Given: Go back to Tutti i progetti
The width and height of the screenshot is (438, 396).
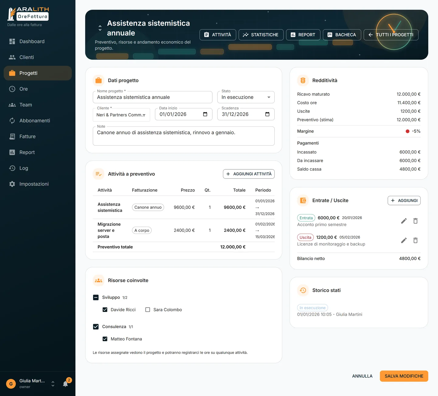Looking at the screenshot, I should tap(391, 35).
